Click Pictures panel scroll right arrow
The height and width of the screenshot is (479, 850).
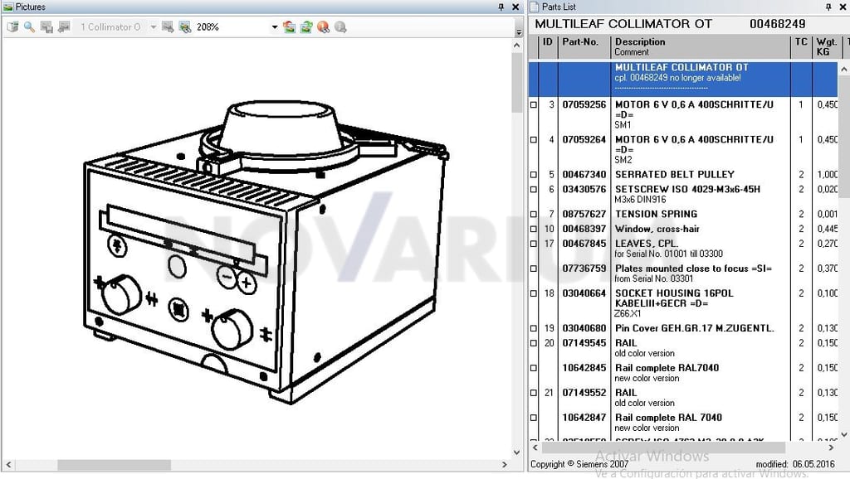[x=505, y=465]
